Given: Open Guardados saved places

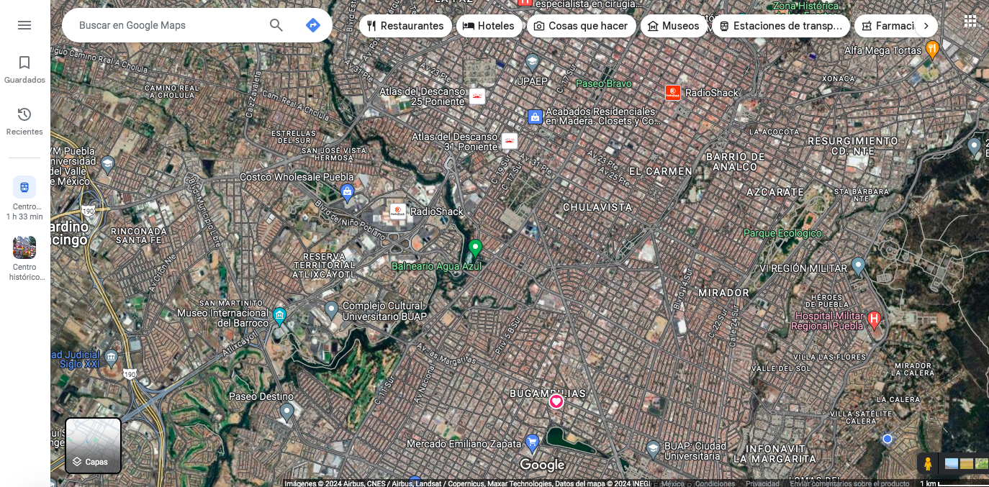Looking at the screenshot, I should click(24, 70).
